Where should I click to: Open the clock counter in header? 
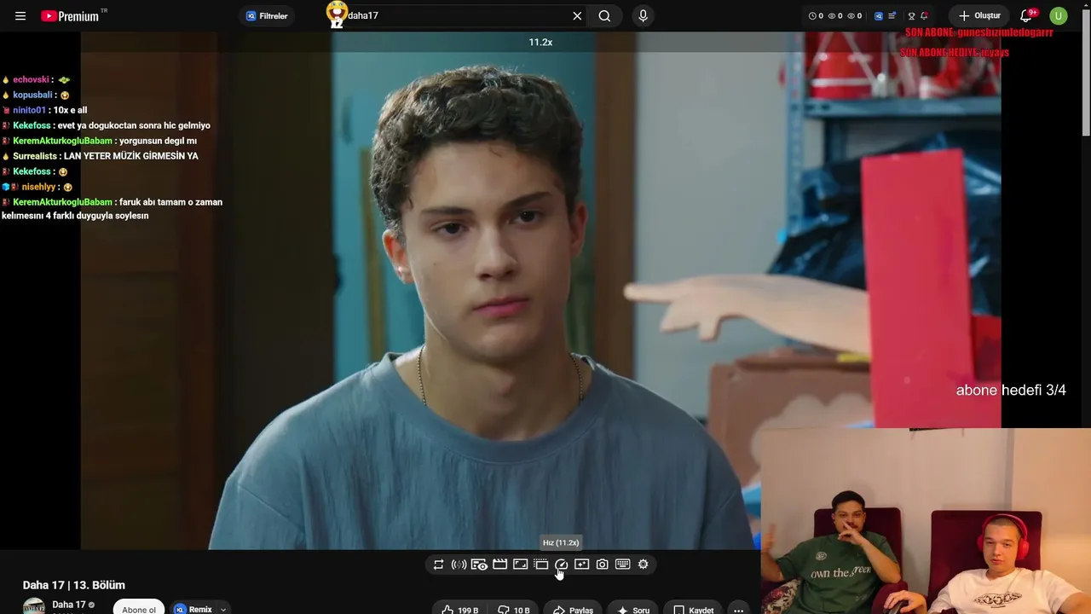coord(816,16)
